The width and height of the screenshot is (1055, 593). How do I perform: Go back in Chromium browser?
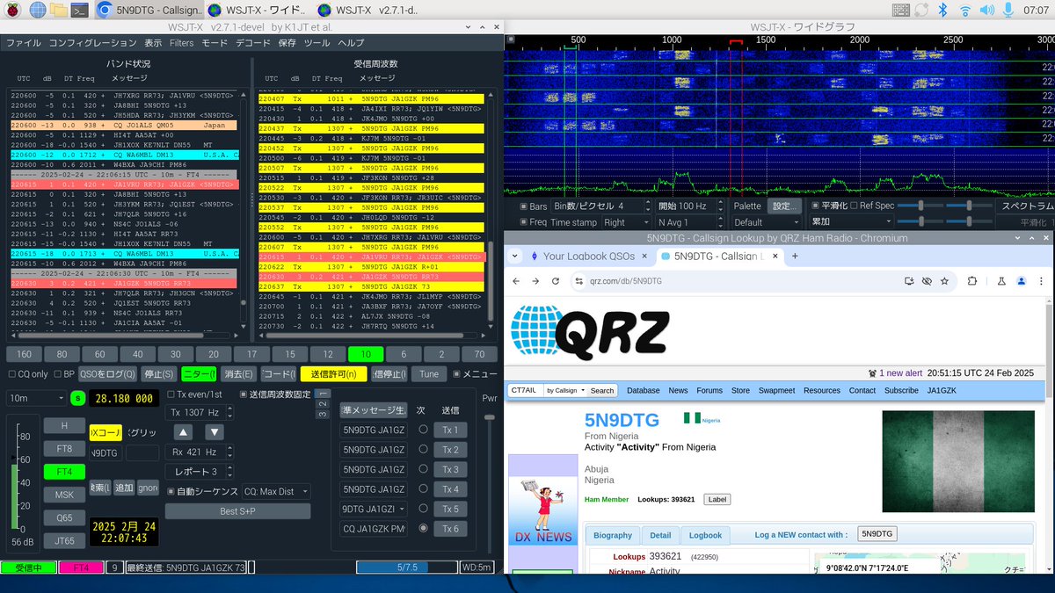[x=517, y=281]
